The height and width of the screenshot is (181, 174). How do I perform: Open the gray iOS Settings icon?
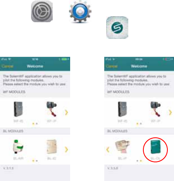(x=42, y=11)
